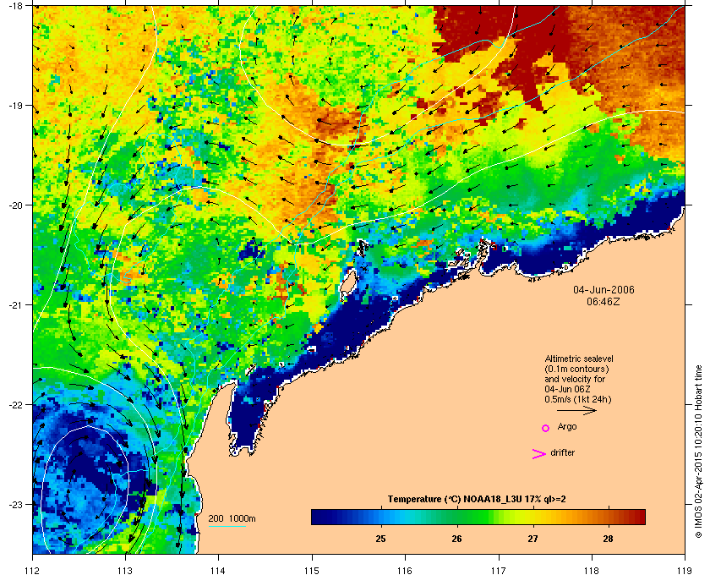Click the '200 1000m' depth label
710x575 pixels.
[232, 519]
